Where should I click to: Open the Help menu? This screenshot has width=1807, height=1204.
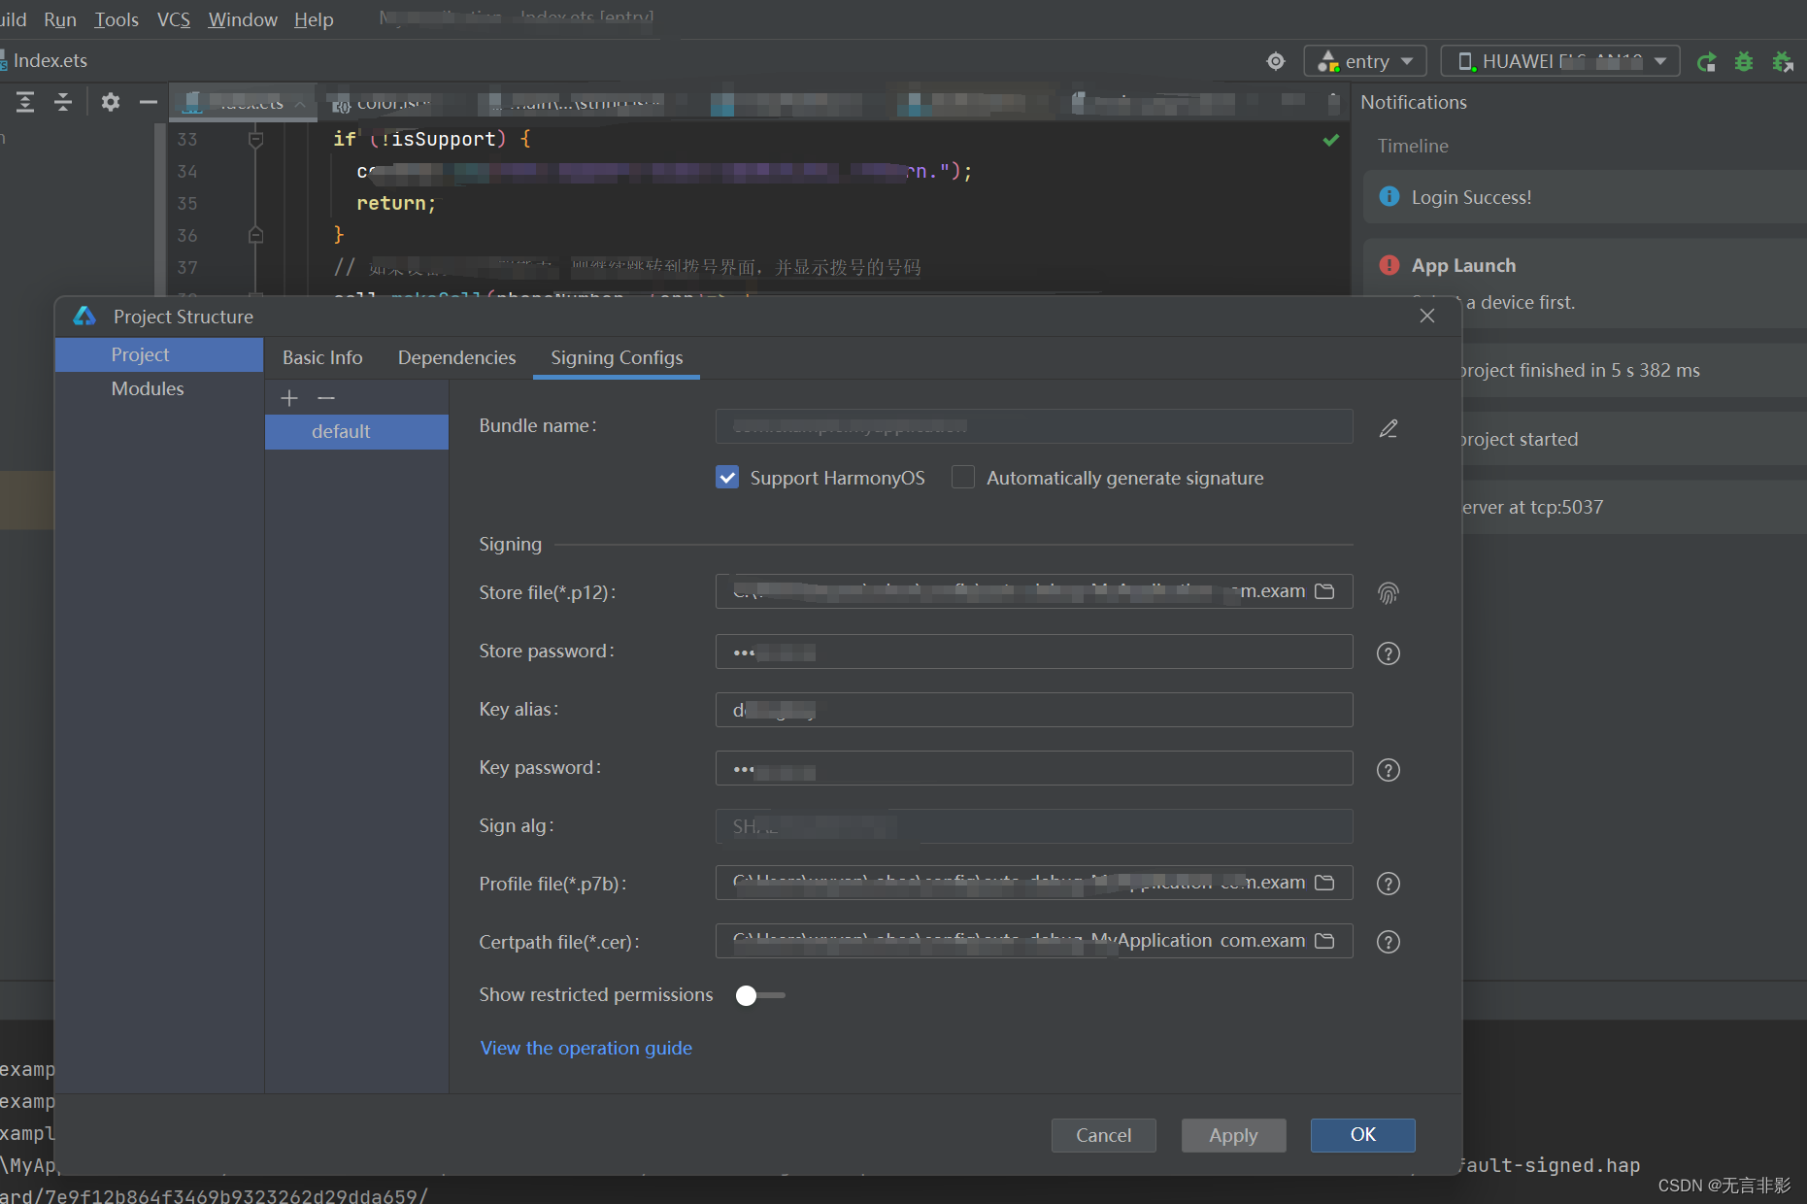tap(314, 19)
